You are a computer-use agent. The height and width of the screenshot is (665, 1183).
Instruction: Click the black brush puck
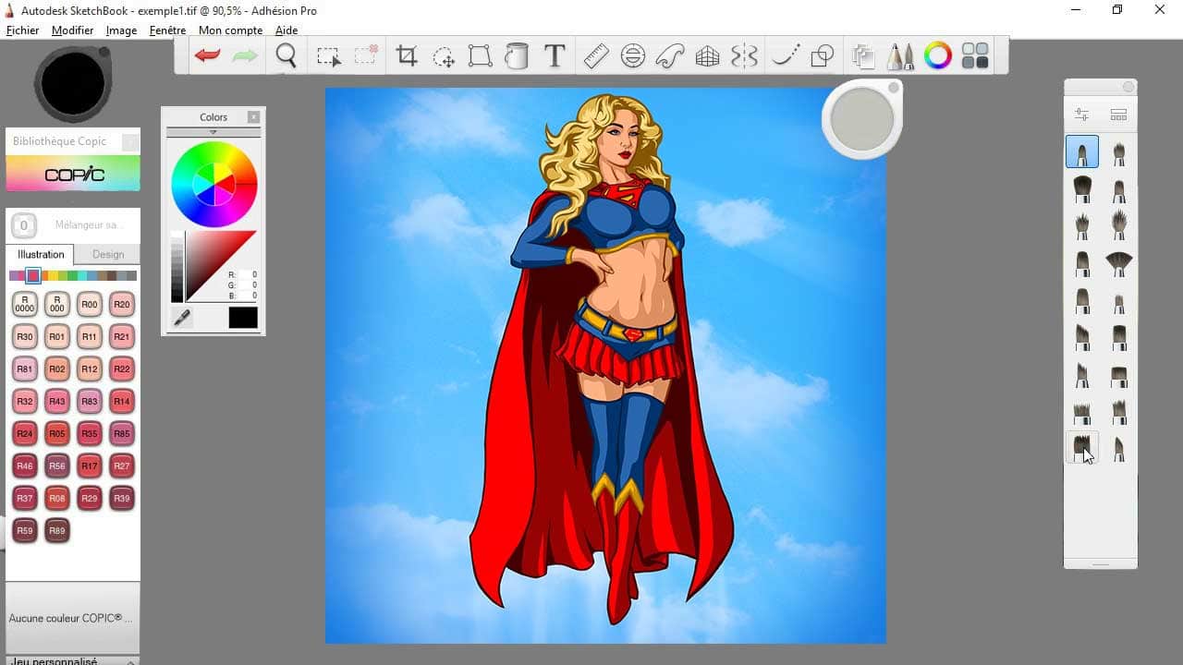click(x=72, y=82)
